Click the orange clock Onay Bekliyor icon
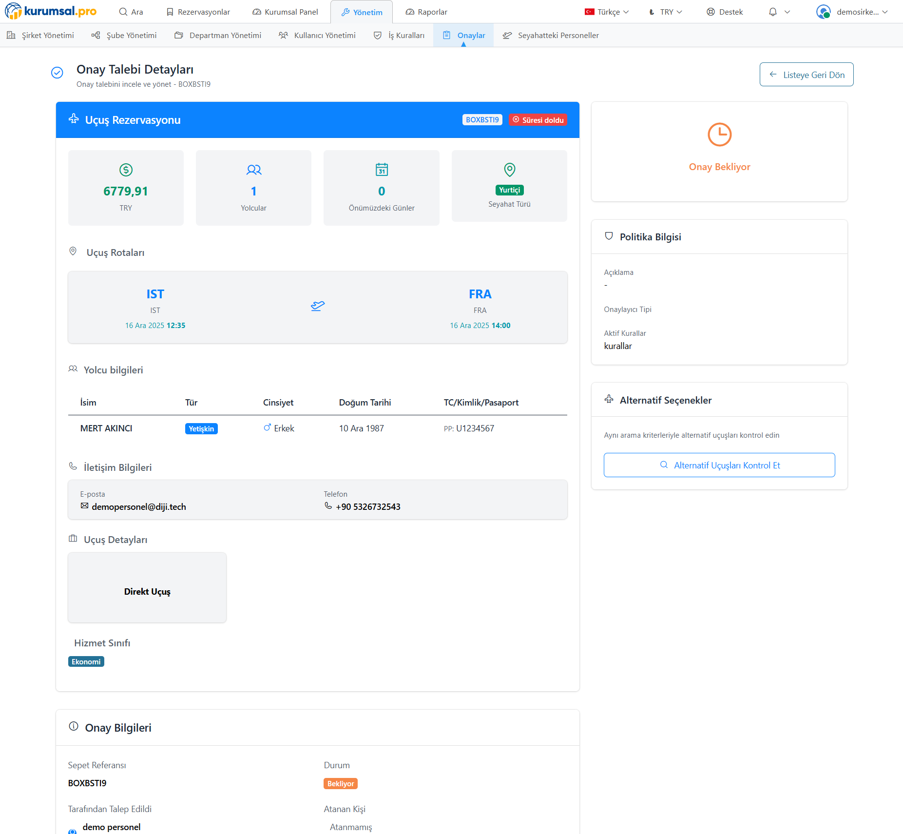The width and height of the screenshot is (903, 834). (x=719, y=135)
